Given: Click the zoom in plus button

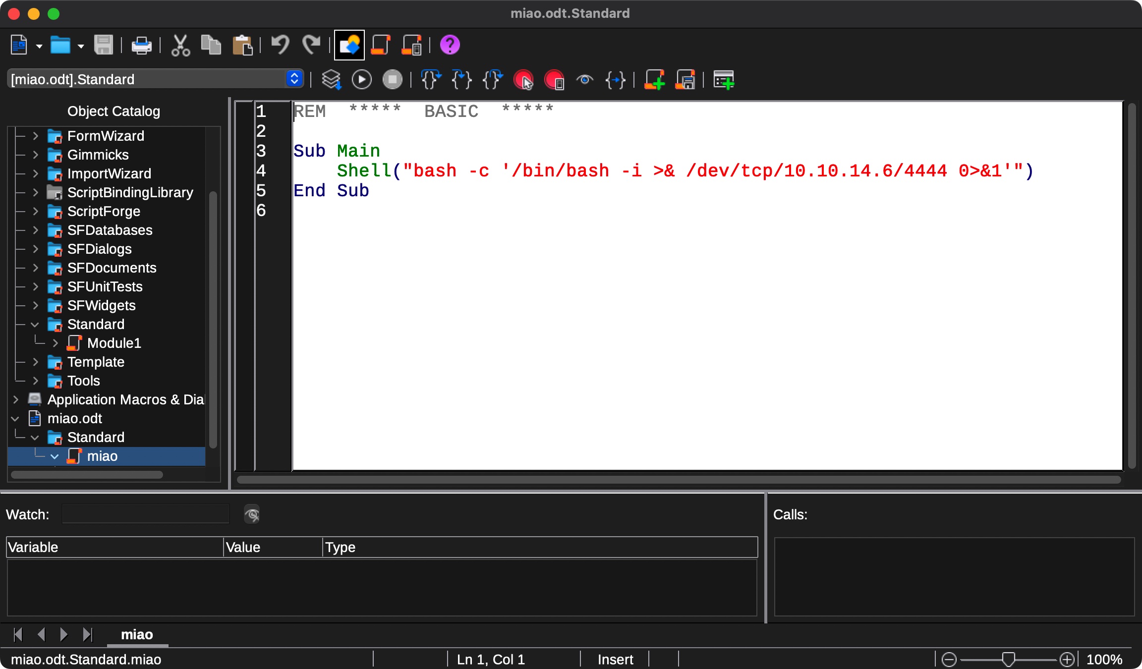Looking at the screenshot, I should [1066, 660].
